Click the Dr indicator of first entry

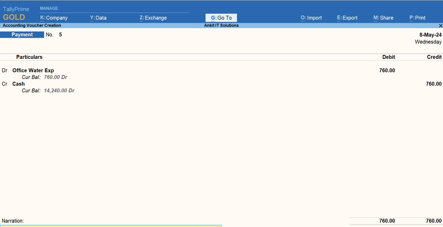coord(5,70)
